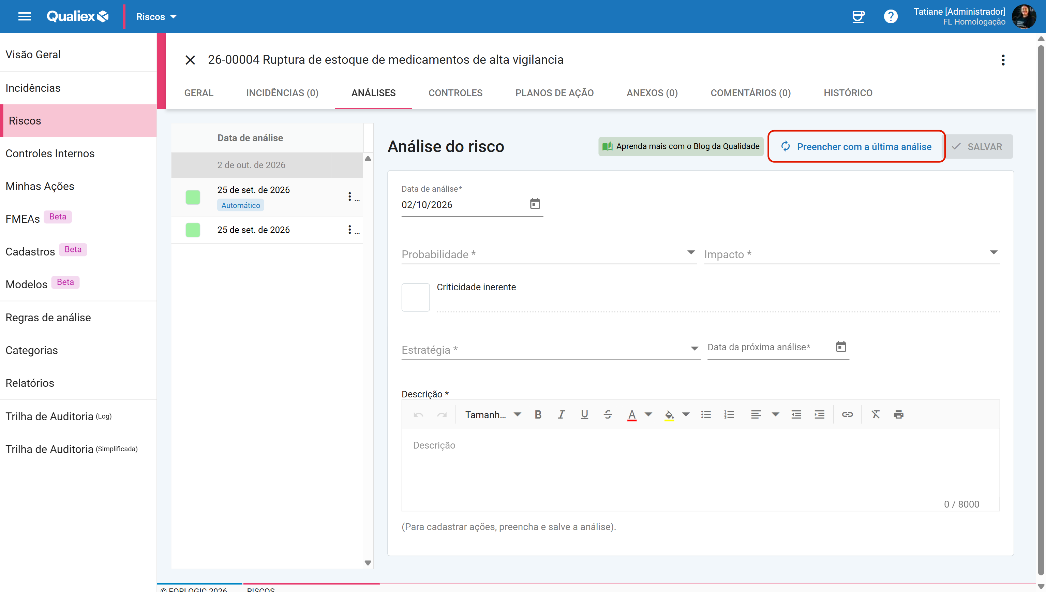Viewport: 1046px width, 614px height.
Task: Insert hyperlink in description editor
Action: tap(847, 414)
